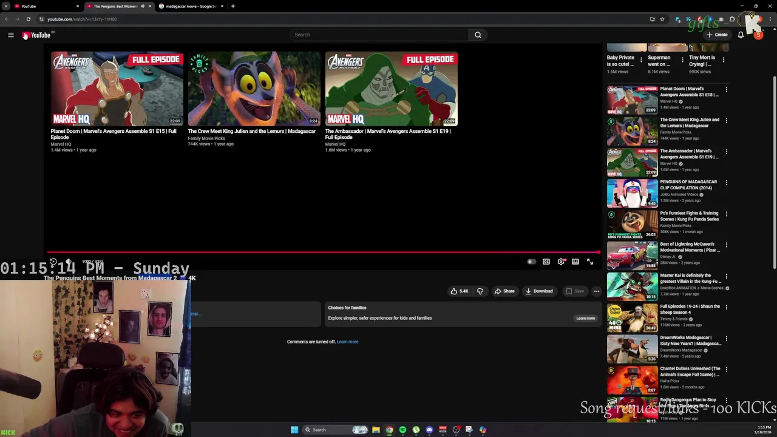The image size is (777, 437).
Task: Open the tab search chevron in Chrome
Action: [5, 6]
